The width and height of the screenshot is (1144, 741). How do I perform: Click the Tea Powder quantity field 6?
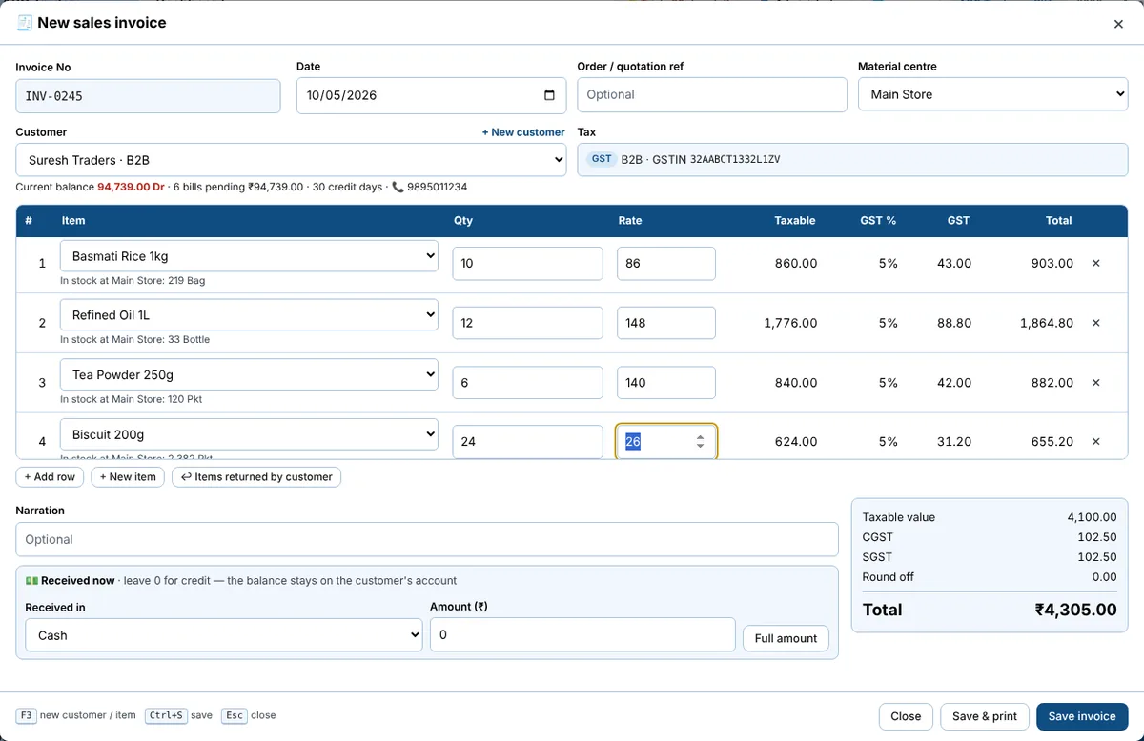527,383
